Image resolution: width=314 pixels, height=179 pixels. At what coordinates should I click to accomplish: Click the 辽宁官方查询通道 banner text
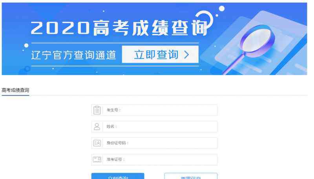coord(73,55)
